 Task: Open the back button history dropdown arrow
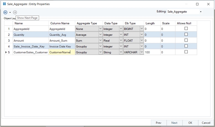[x=10, y=13]
